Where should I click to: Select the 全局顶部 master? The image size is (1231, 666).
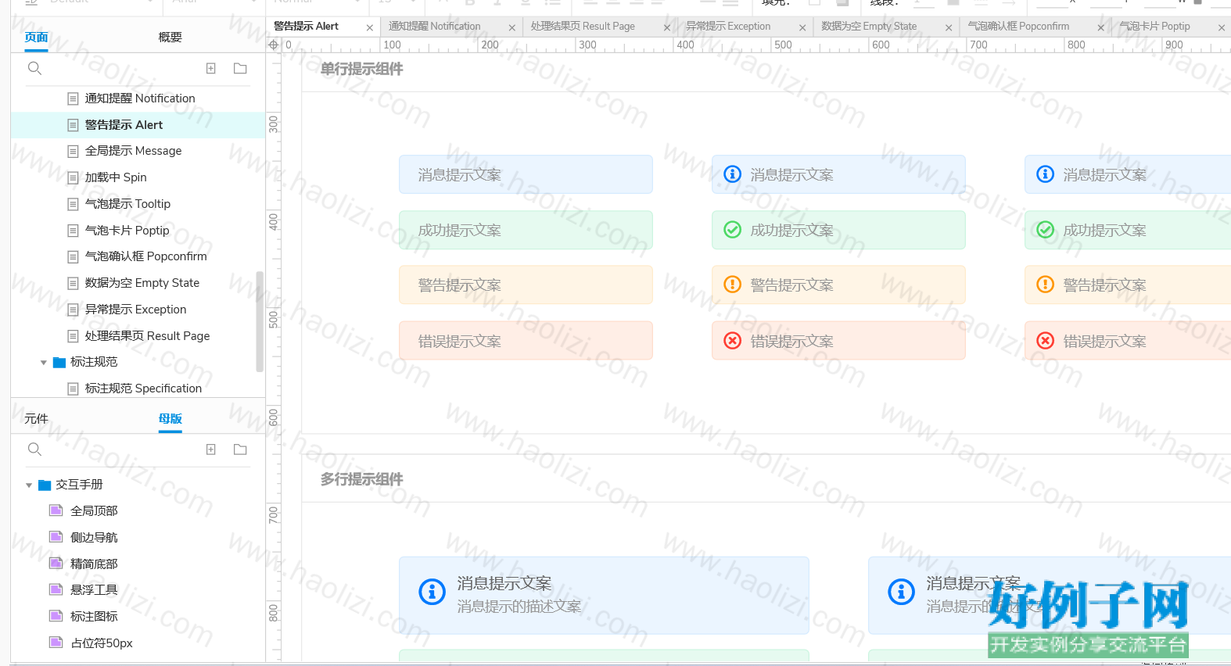94,511
